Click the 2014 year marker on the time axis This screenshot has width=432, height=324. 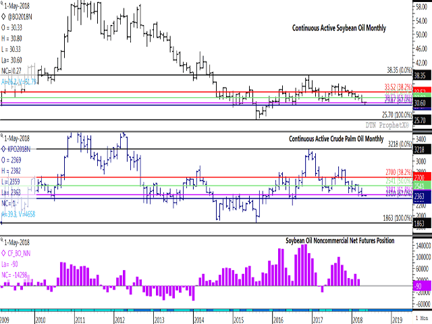point(199,320)
